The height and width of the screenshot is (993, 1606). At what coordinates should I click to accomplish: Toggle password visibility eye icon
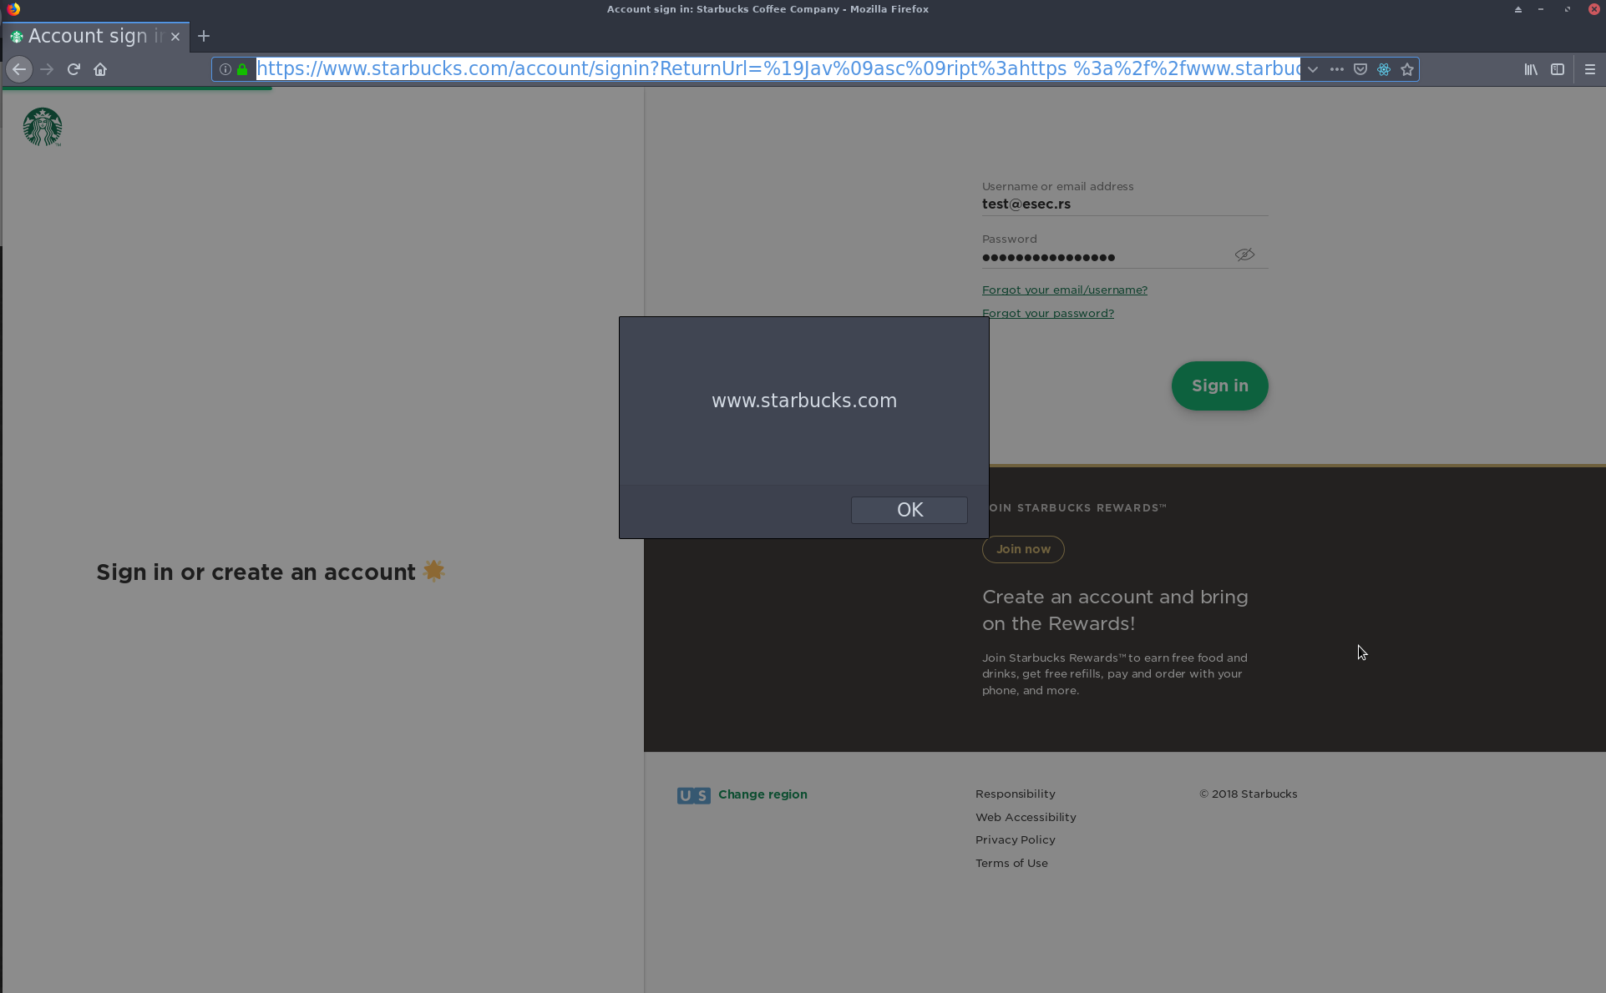tap(1244, 255)
